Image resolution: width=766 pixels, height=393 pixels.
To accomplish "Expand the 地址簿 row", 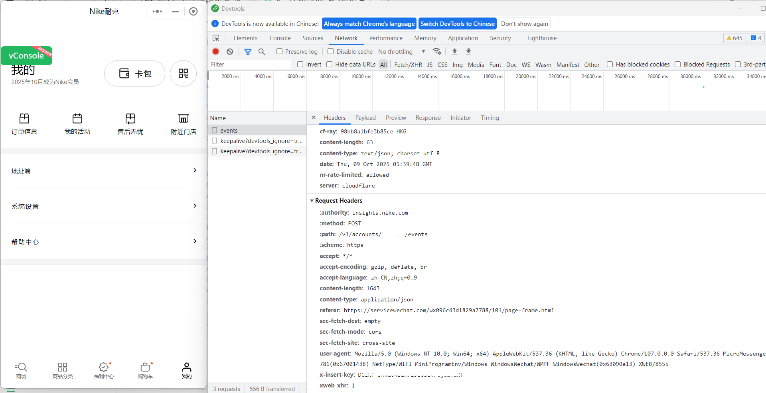I will point(104,171).
